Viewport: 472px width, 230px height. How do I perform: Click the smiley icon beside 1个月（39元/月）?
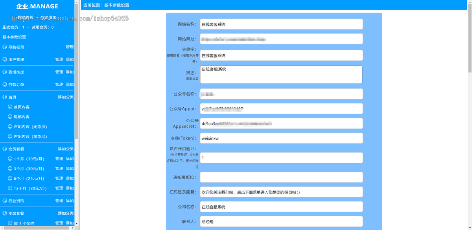tap(10, 159)
